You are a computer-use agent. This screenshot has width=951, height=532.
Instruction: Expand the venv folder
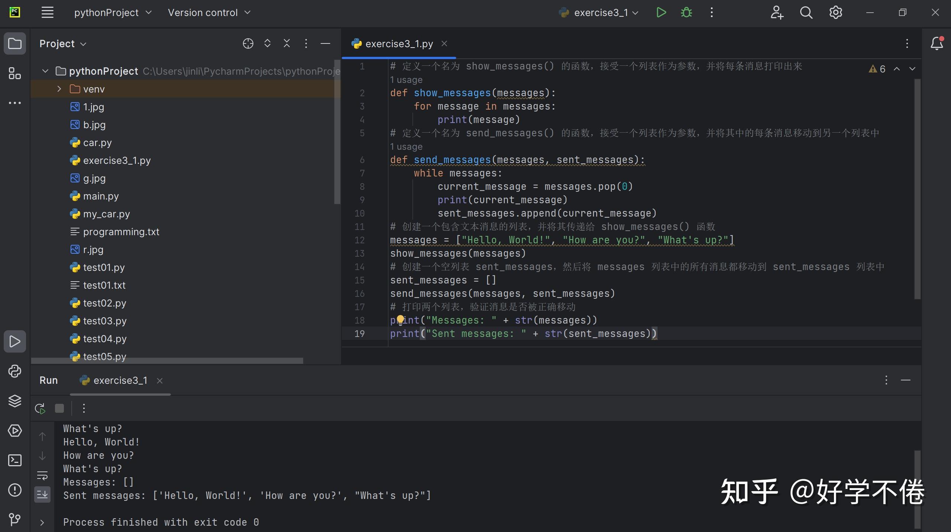(x=58, y=89)
